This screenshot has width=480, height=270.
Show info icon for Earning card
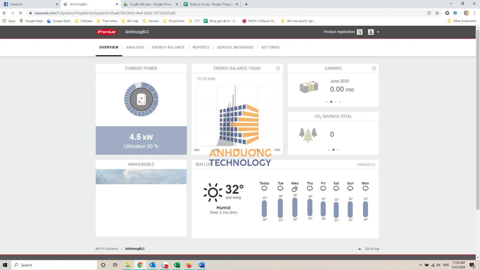[374, 68]
